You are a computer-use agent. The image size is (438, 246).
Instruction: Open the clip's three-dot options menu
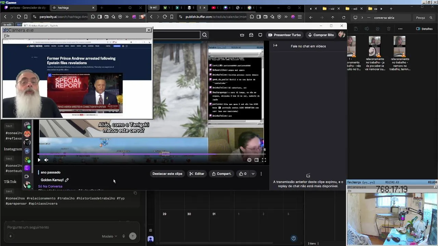tap(261, 174)
